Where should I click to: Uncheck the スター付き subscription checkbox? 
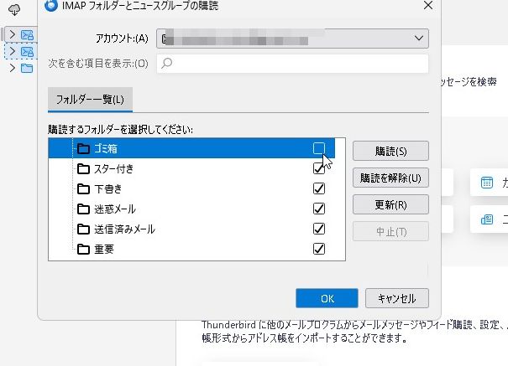tap(319, 169)
